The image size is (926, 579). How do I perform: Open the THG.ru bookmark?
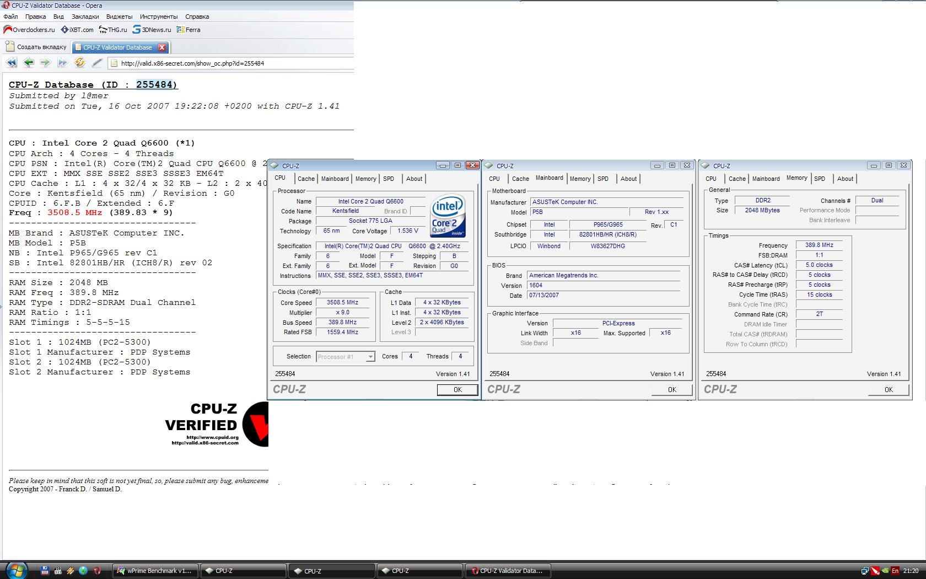click(x=113, y=30)
